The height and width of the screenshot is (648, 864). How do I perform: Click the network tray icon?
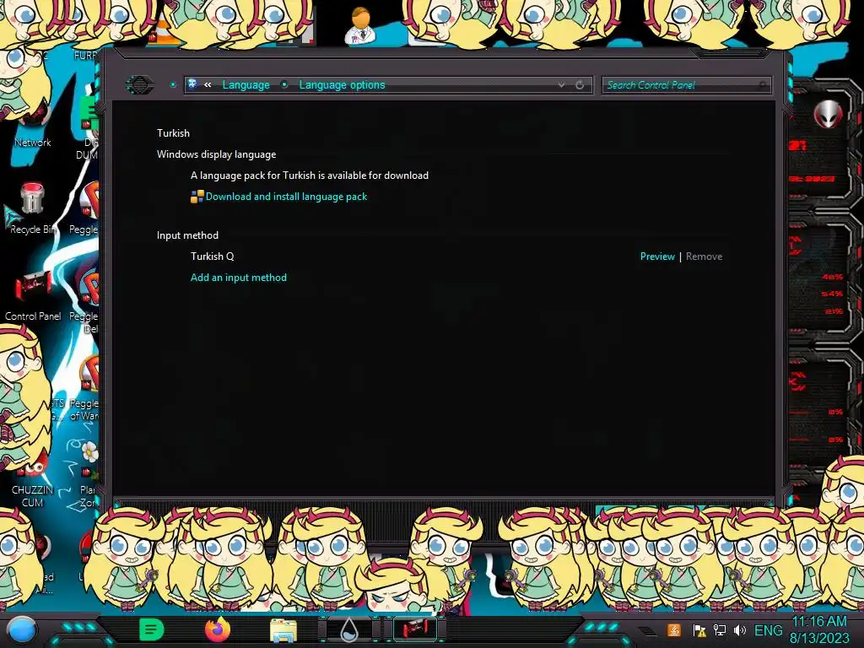click(720, 630)
